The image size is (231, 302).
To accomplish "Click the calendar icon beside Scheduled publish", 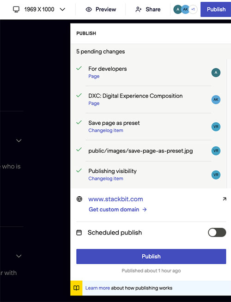I will click(x=79, y=232).
